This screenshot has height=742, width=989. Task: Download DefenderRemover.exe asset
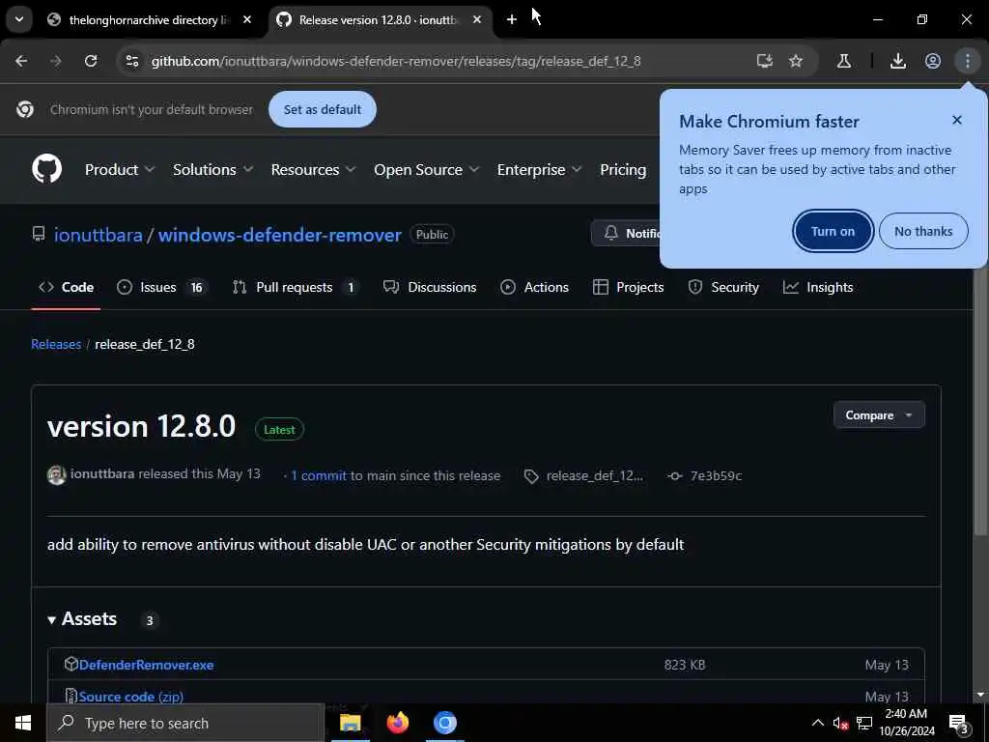point(147,665)
